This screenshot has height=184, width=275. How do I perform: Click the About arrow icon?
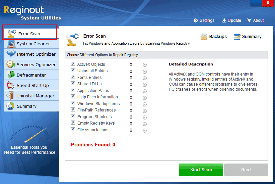pos(249,20)
